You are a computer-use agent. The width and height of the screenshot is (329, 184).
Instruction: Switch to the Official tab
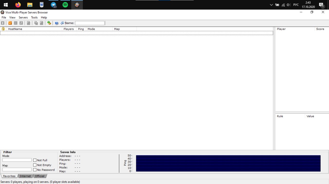40,176
